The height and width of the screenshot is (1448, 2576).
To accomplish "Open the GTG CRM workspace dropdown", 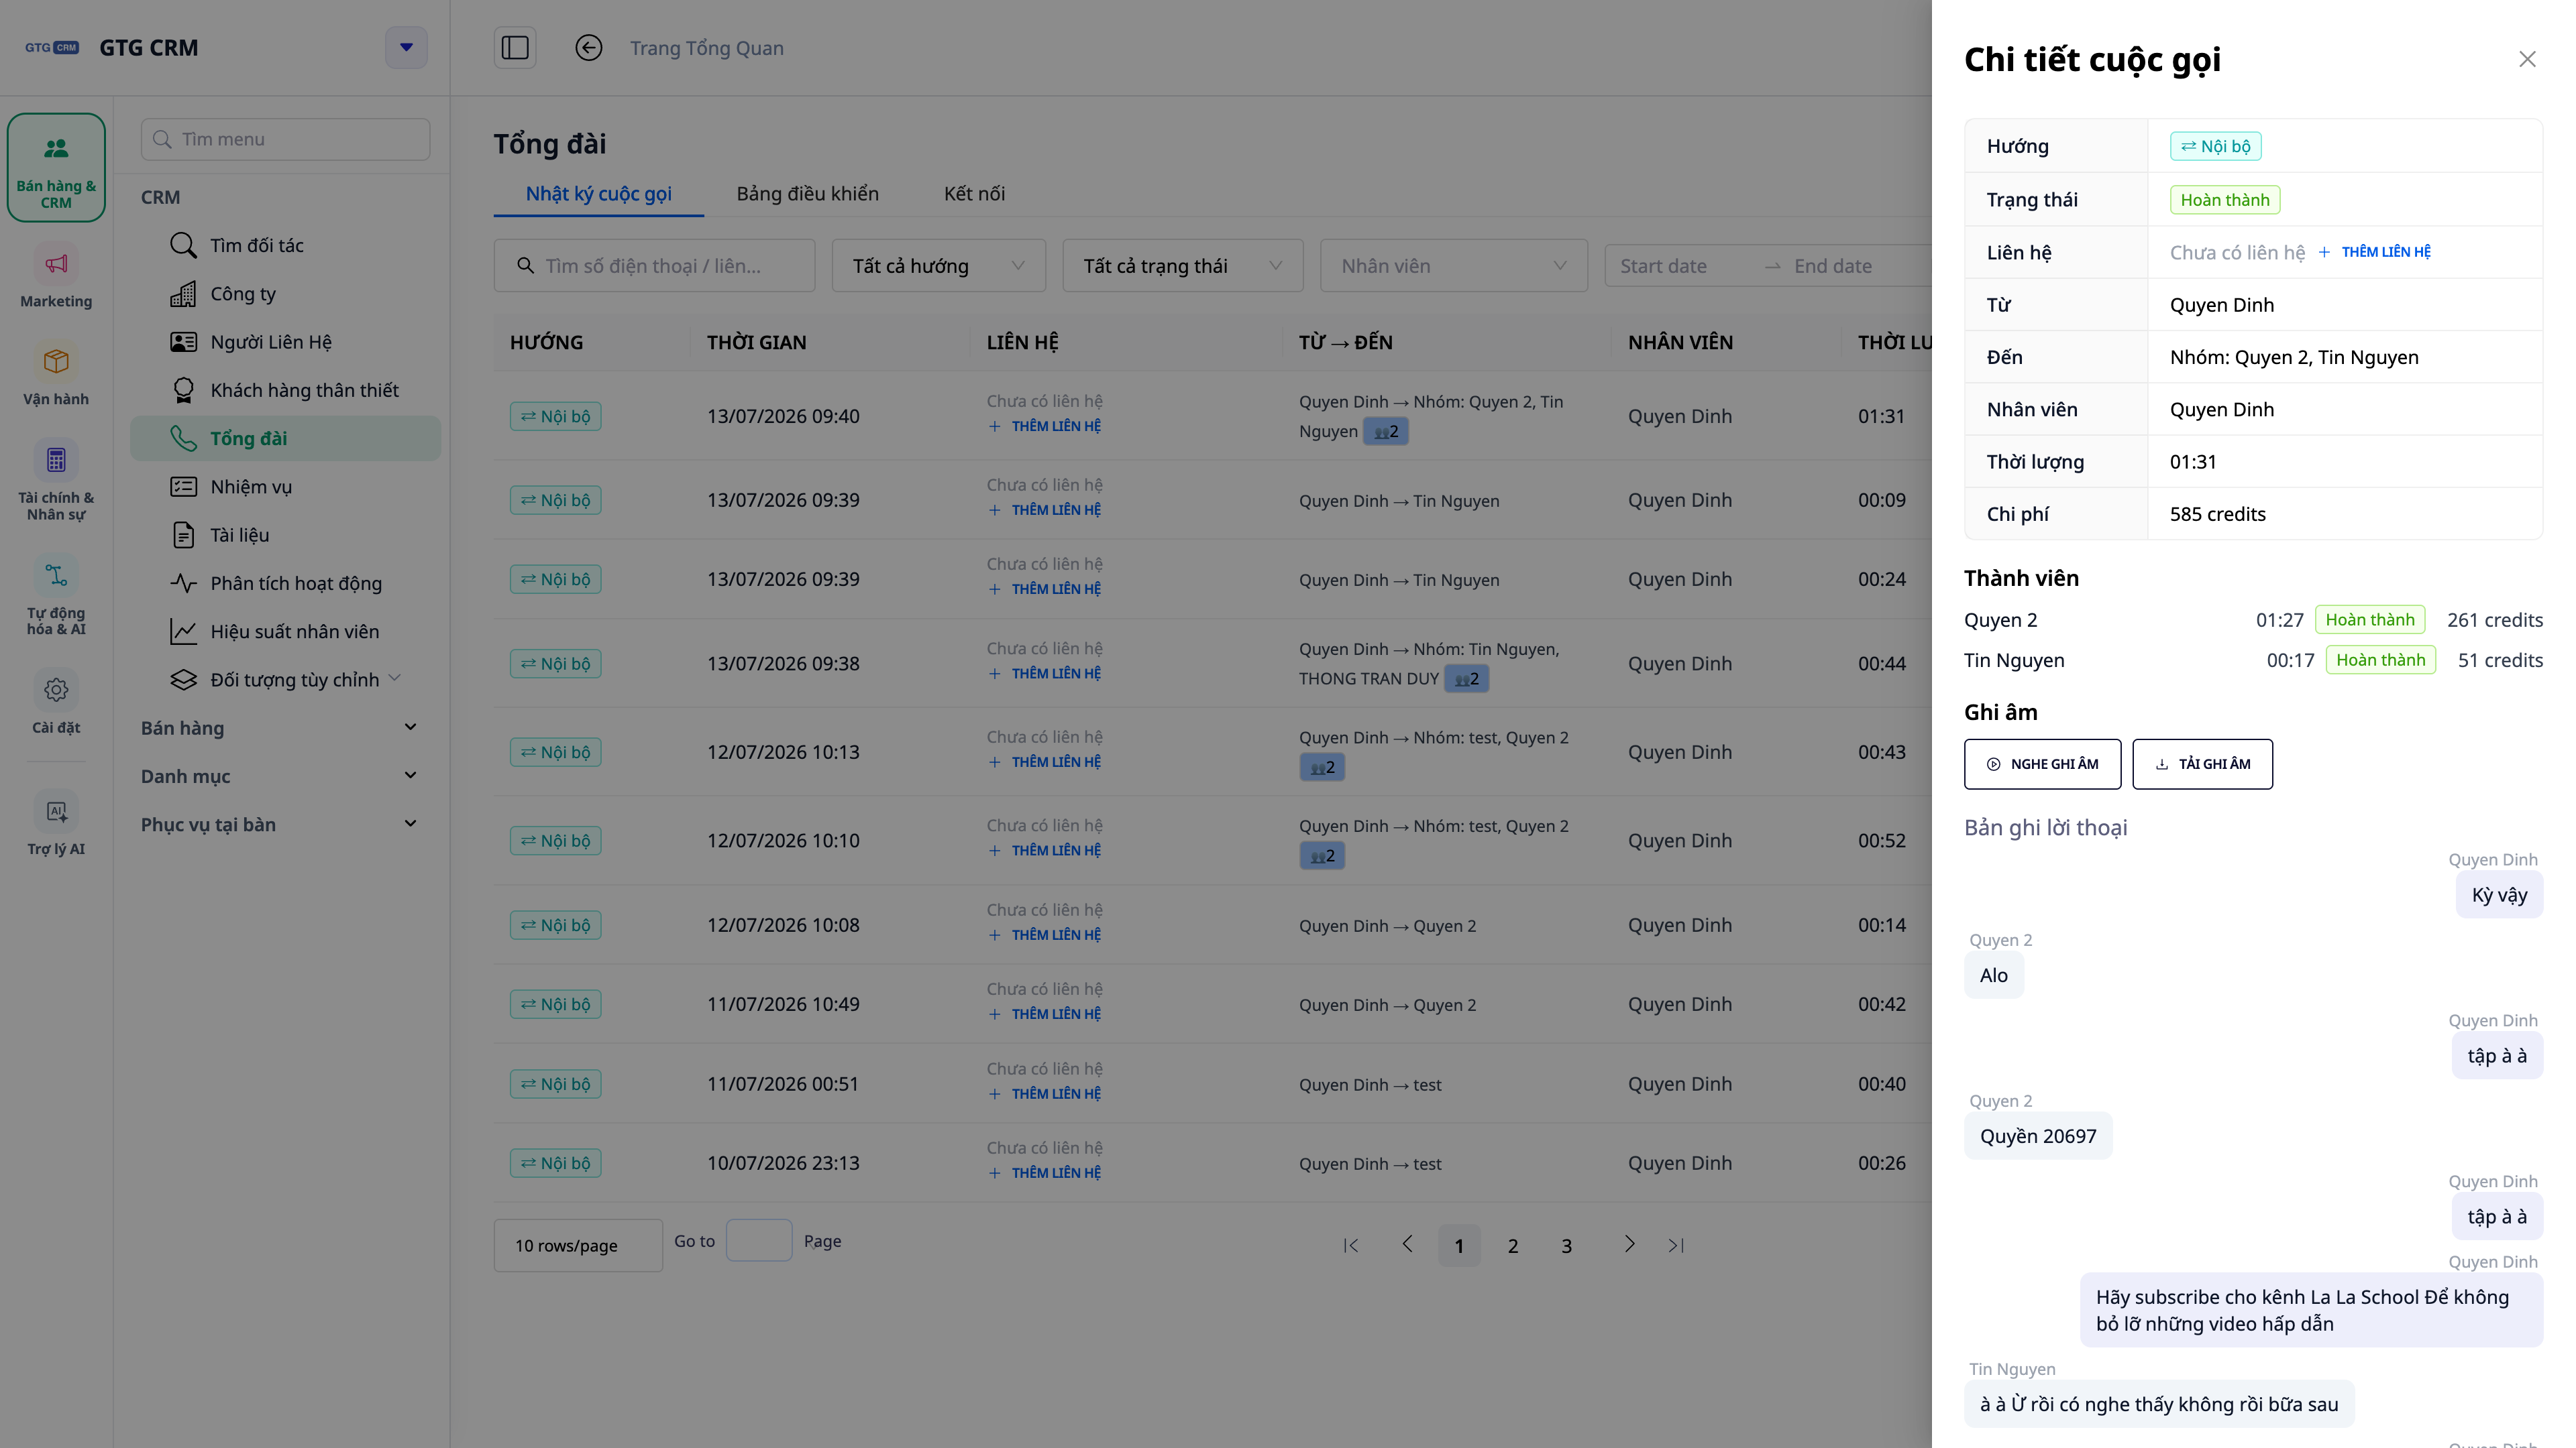I will [x=406, y=48].
